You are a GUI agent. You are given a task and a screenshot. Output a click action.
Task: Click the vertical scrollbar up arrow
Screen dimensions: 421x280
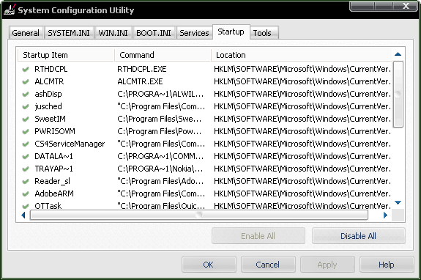[x=398, y=54]
